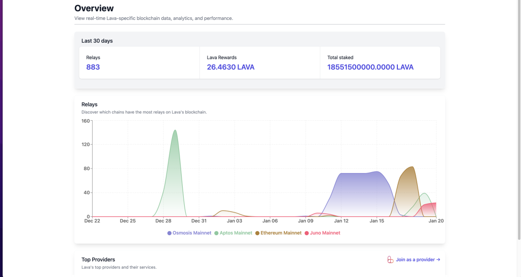Click the Total staked LAVA amount

[370, 67]
